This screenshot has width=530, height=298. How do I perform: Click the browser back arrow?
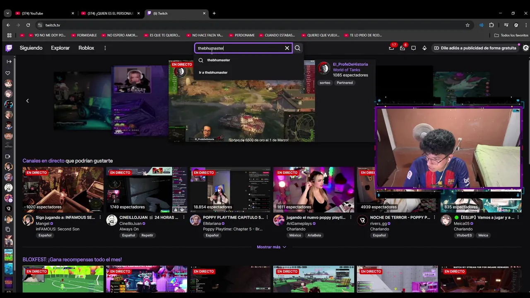pyautogui.click(x=8, y=25)
